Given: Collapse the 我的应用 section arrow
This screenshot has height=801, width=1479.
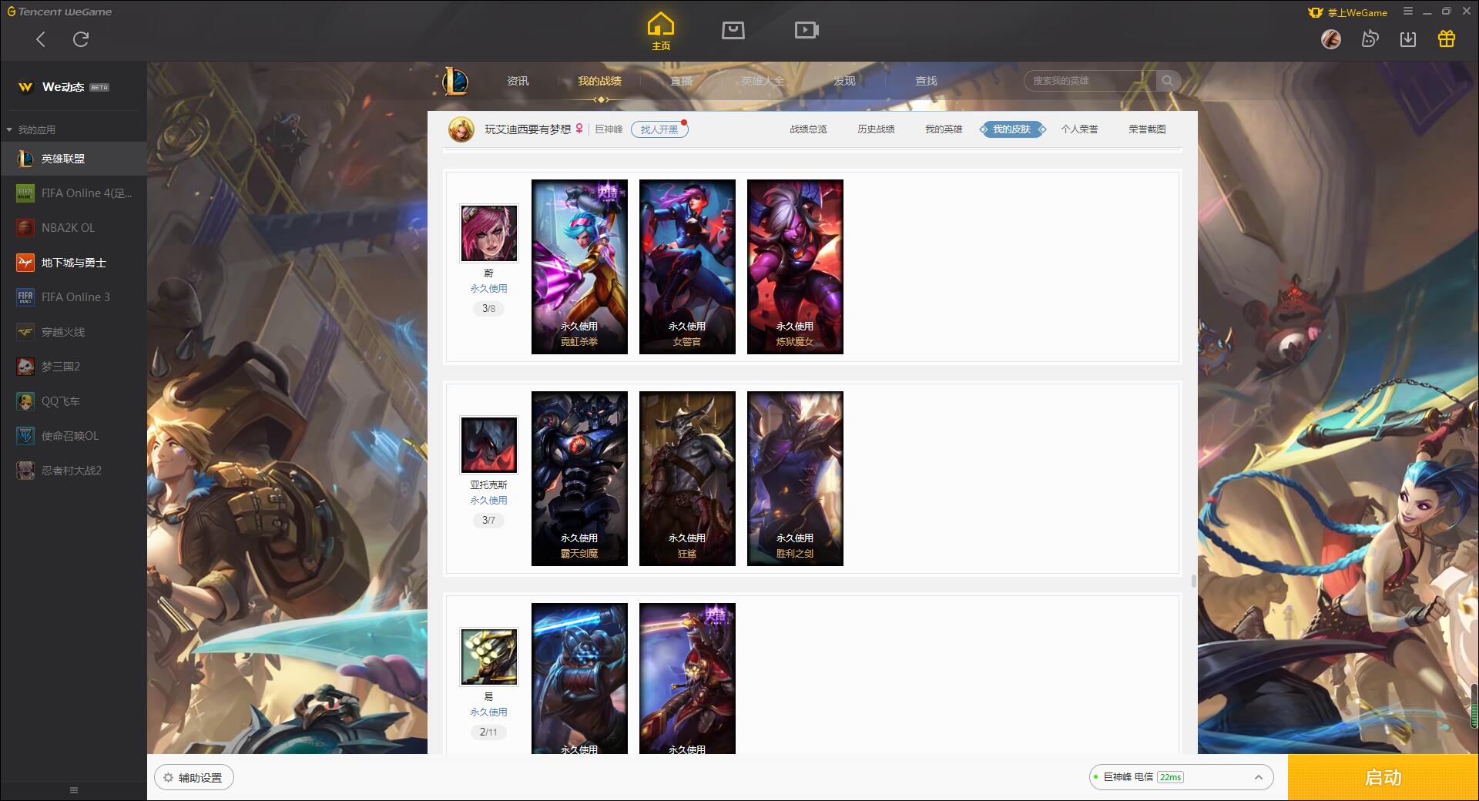Looking at the screenshot, I should click(9, 129).
